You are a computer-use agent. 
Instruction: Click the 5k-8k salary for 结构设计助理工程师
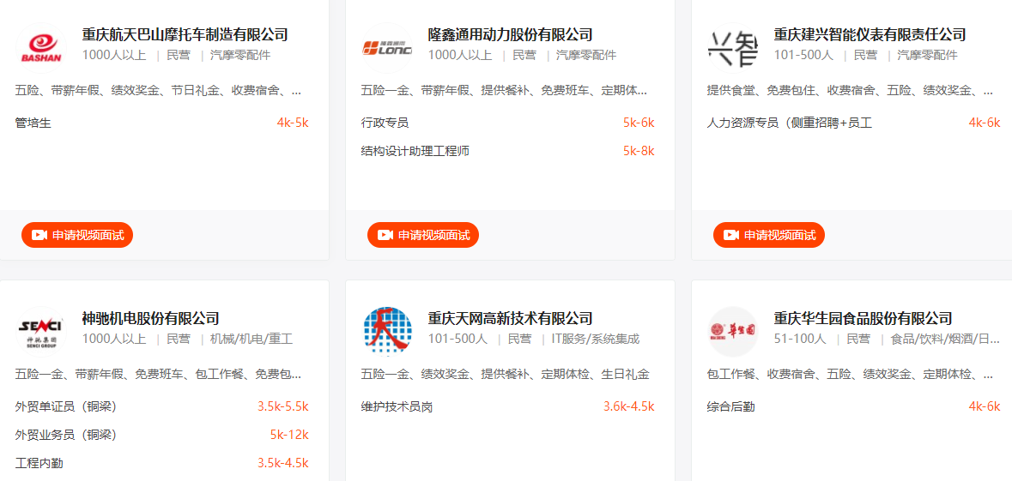click(x=639, y=151)
